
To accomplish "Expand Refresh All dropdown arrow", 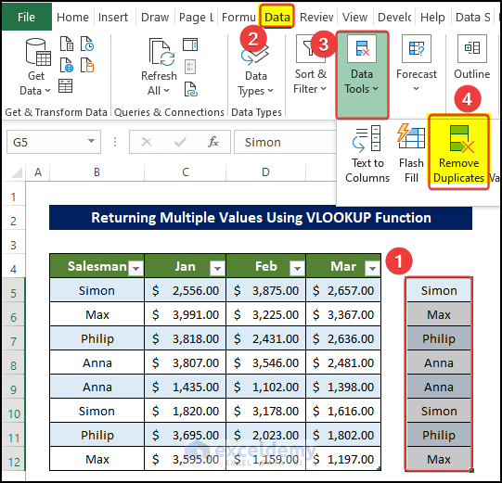I will point(166,91).
